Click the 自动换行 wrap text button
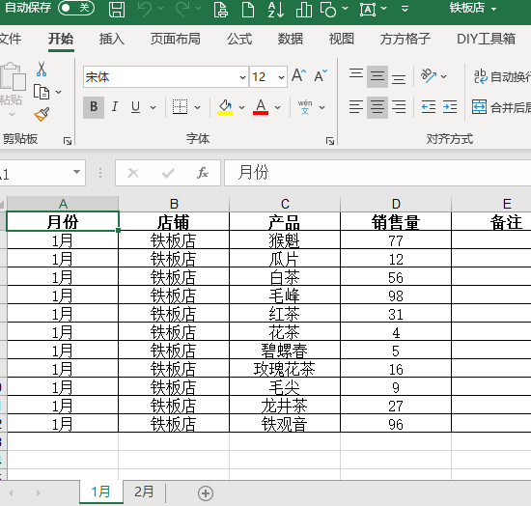 pyautogui.click(x=503, y=76)
